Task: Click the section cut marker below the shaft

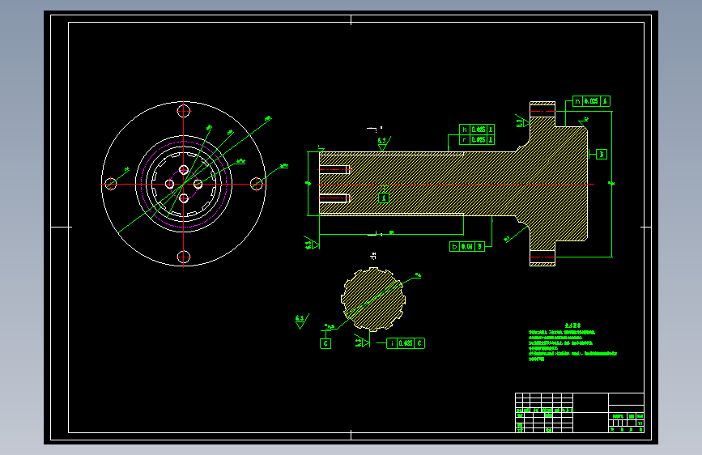Action: 375,233
